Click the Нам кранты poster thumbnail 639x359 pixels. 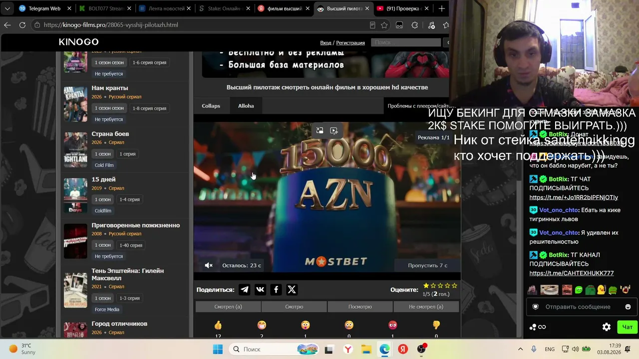pos(75,104)
